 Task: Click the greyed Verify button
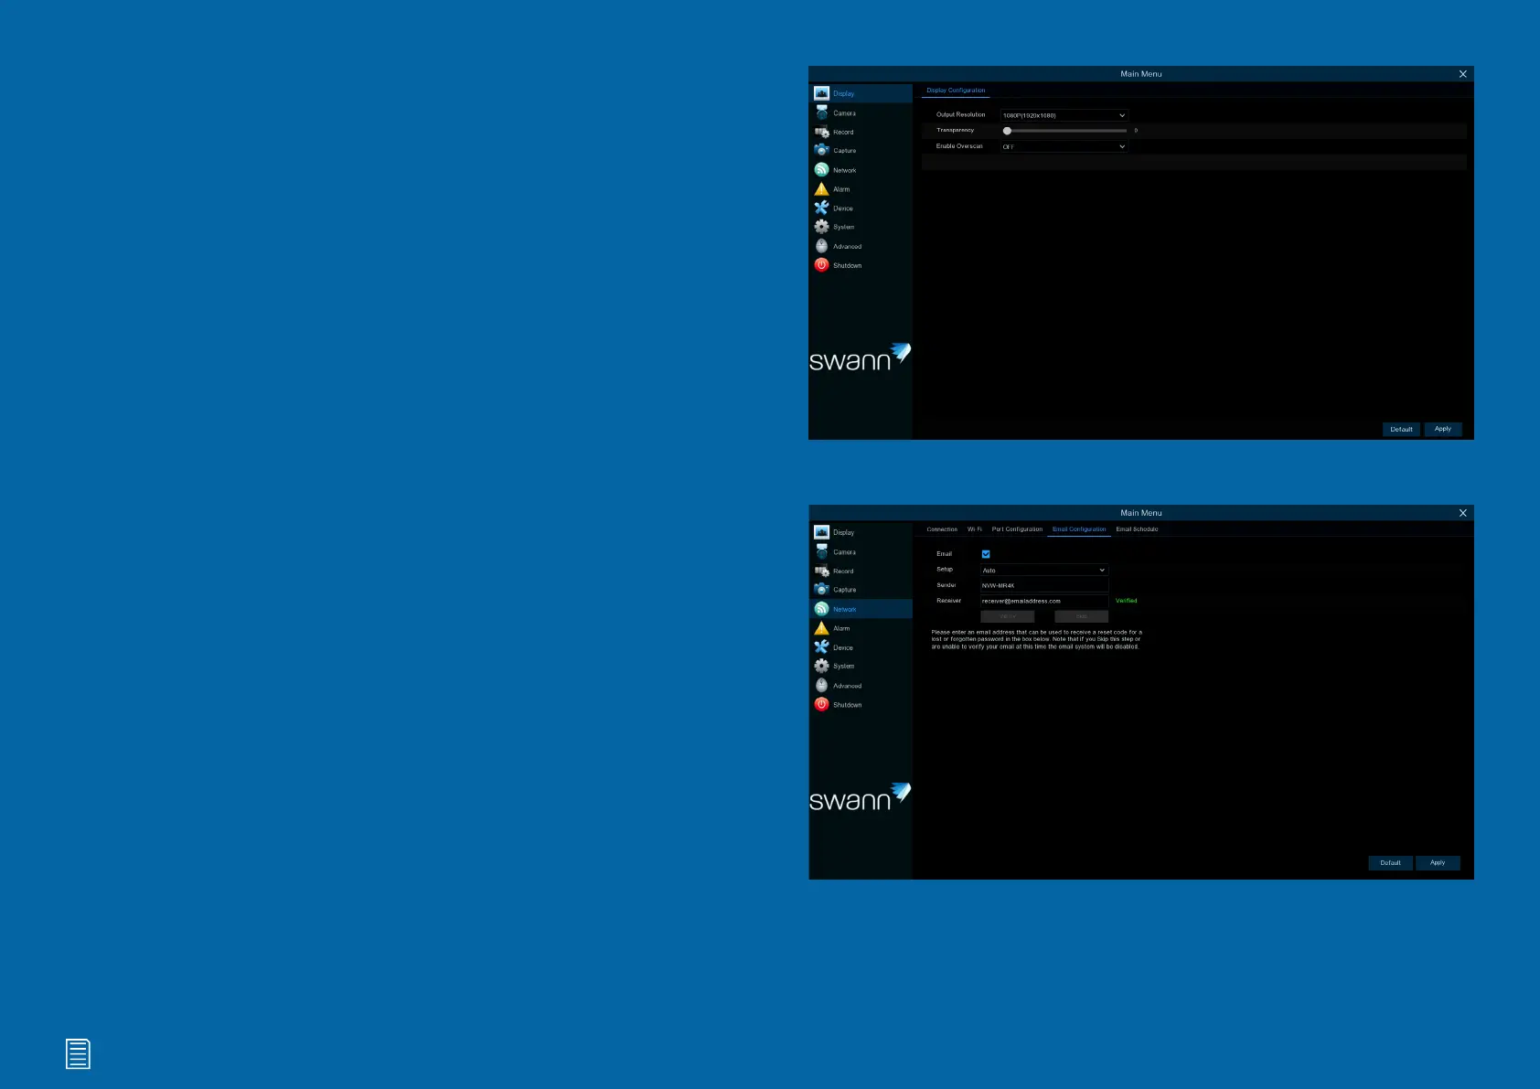(x=1007, y=616)
